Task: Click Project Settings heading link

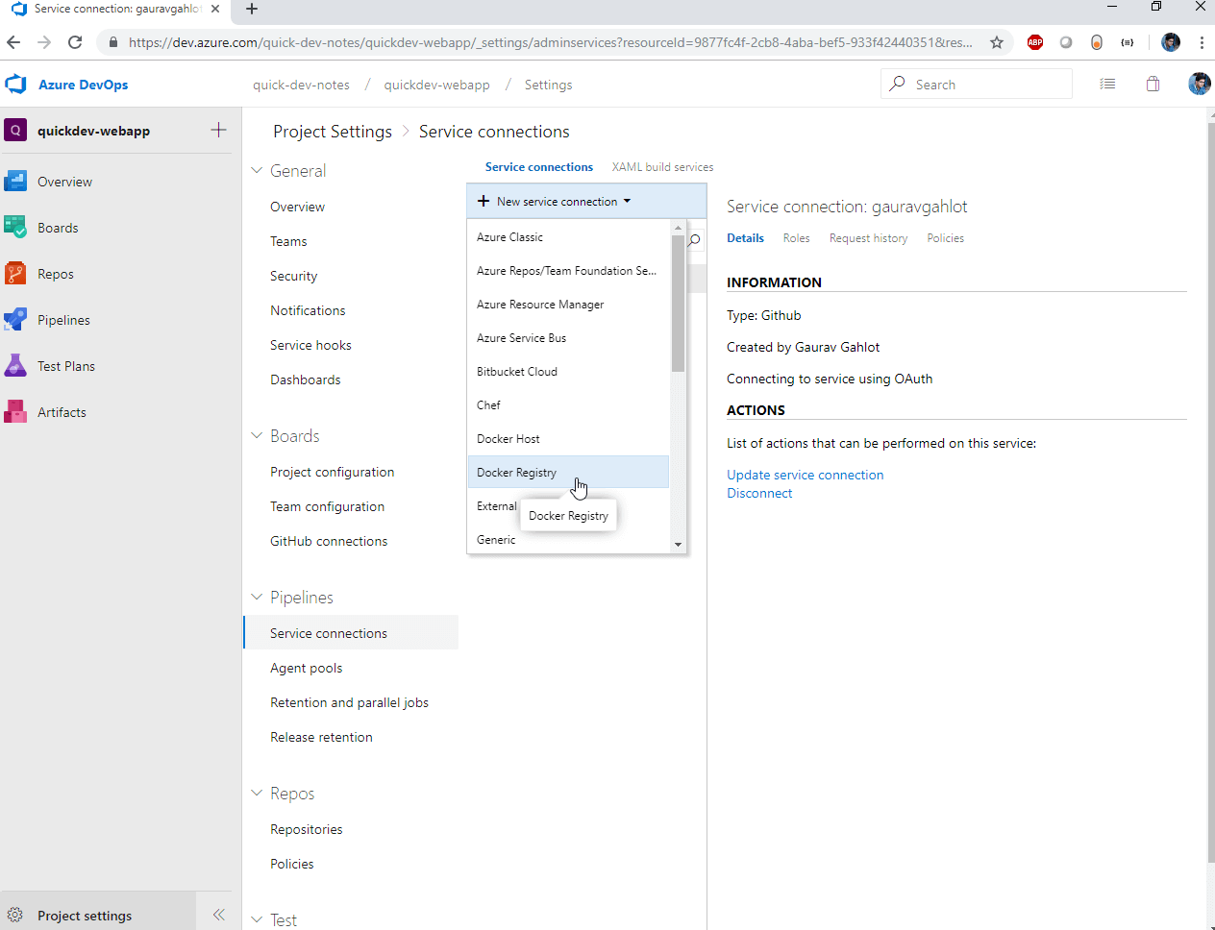Action: 333,132
